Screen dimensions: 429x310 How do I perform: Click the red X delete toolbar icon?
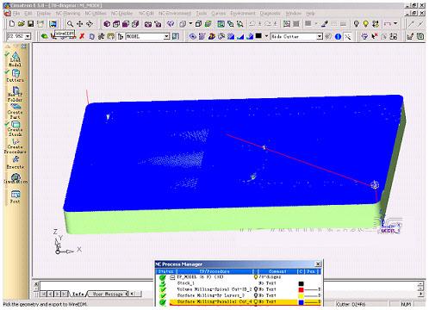(82, 36)
